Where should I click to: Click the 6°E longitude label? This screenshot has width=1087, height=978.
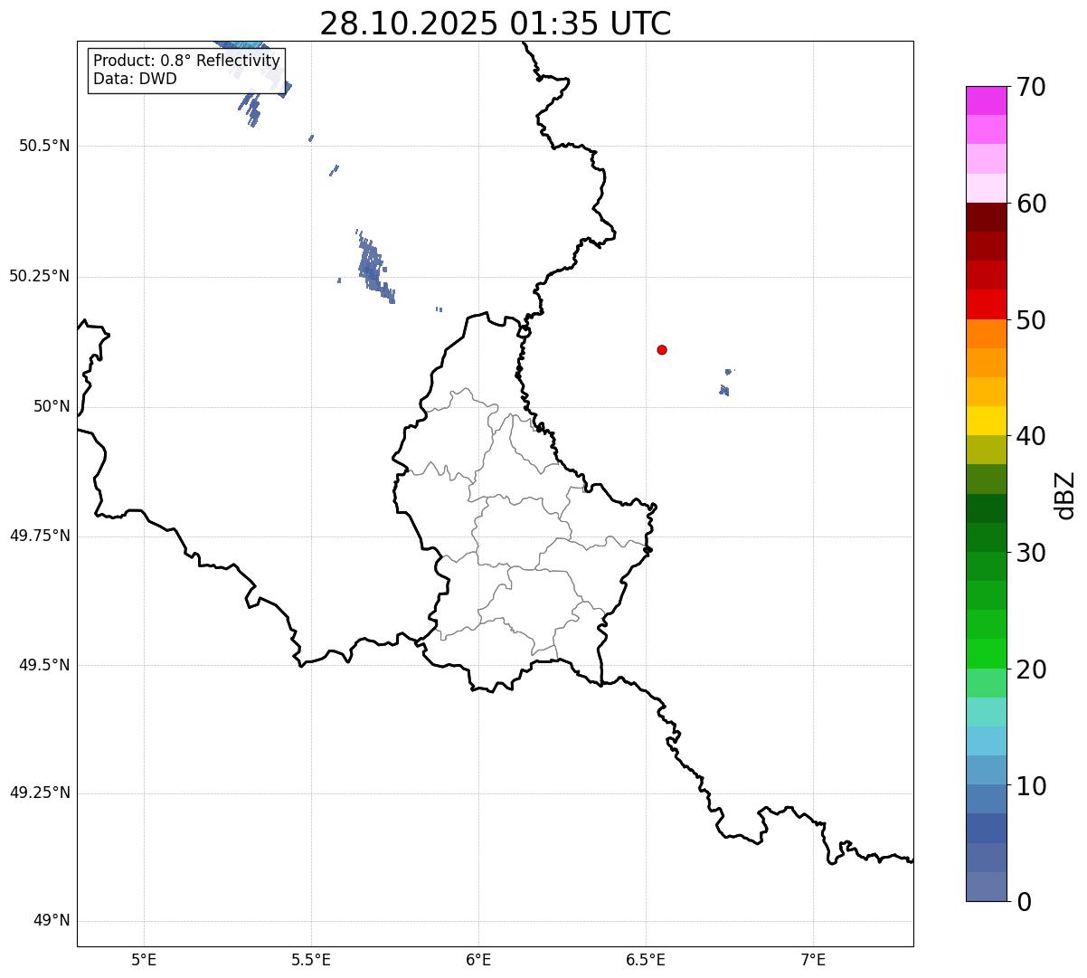(x=478, y=959)
